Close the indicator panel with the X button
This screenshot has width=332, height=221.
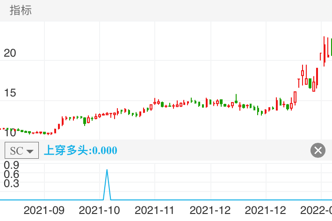(318, 150)
